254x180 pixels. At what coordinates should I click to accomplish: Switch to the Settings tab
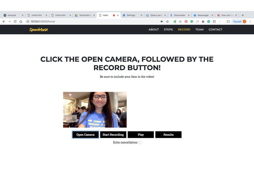click(x=131, y=15)
